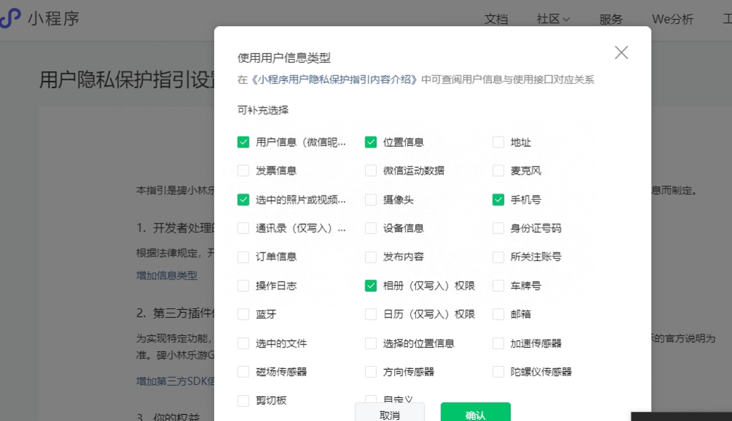Uncheck the 位置信息 checkbox
The image size is (732, 421).
(371, 142)
